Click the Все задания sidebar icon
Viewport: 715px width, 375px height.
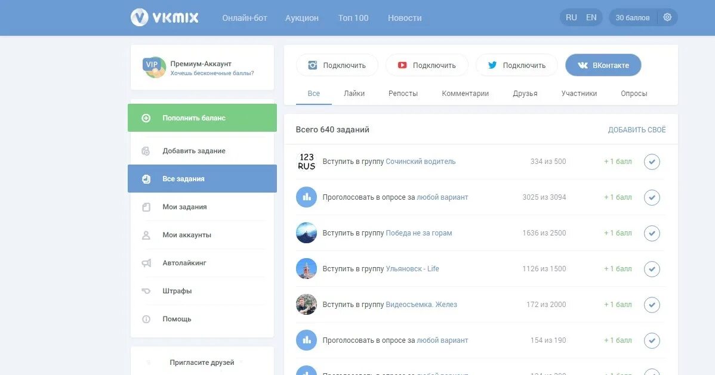(x=146, y=179)
